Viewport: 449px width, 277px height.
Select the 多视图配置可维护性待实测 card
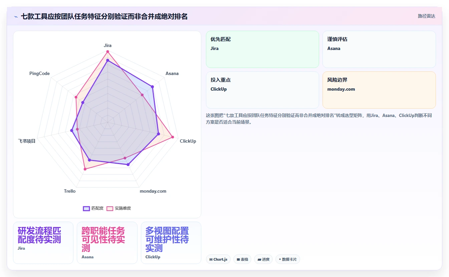click(x=171, y=243)
